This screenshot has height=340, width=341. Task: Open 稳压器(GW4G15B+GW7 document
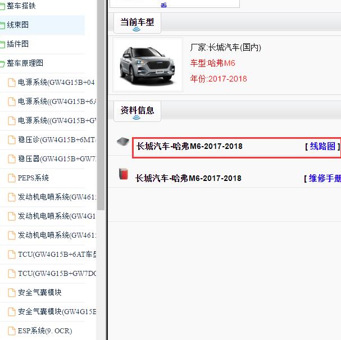point(57,159)
